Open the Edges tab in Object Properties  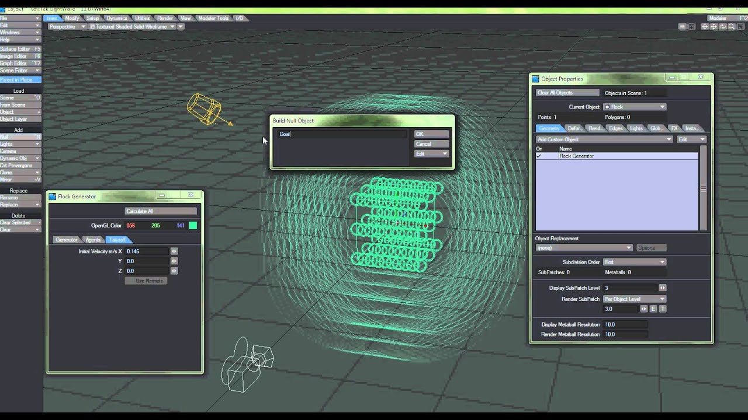[615, 128]
